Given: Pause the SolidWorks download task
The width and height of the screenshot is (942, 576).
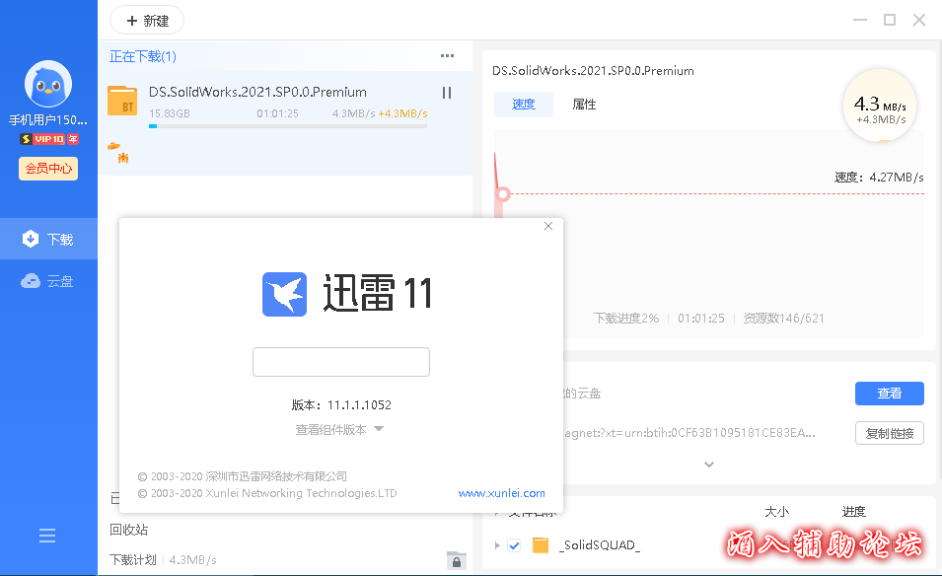Looking at the screenshot, I should 446,92.
